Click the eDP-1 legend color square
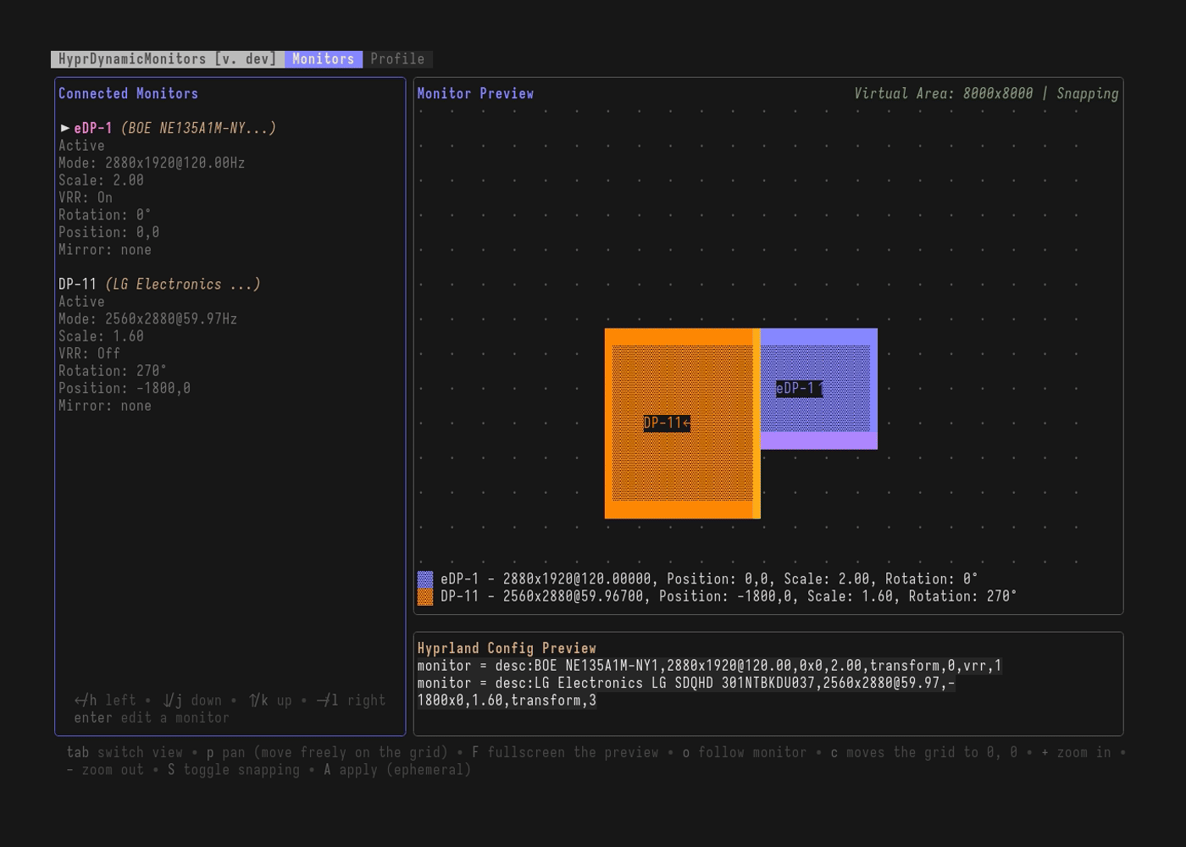 coord(424,579)
